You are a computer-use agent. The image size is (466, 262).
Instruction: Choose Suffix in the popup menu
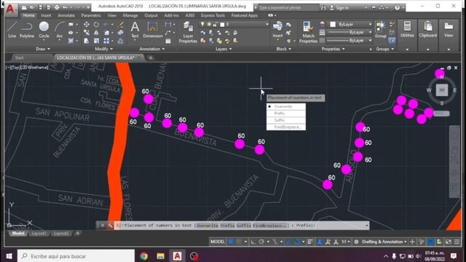(x=286, y=120)
